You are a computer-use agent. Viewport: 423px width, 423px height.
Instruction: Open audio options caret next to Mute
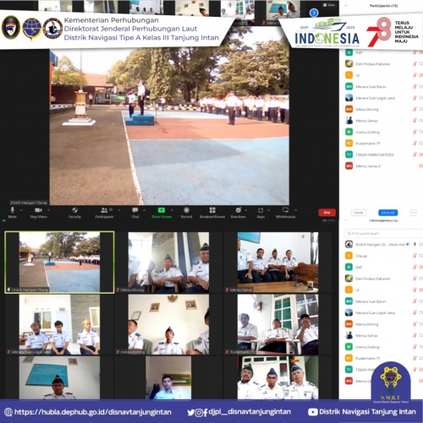point(21,210)
